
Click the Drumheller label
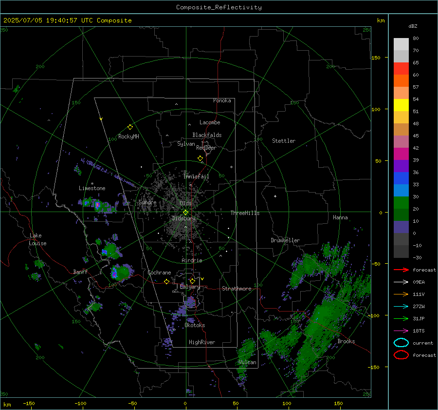point(285,240)
